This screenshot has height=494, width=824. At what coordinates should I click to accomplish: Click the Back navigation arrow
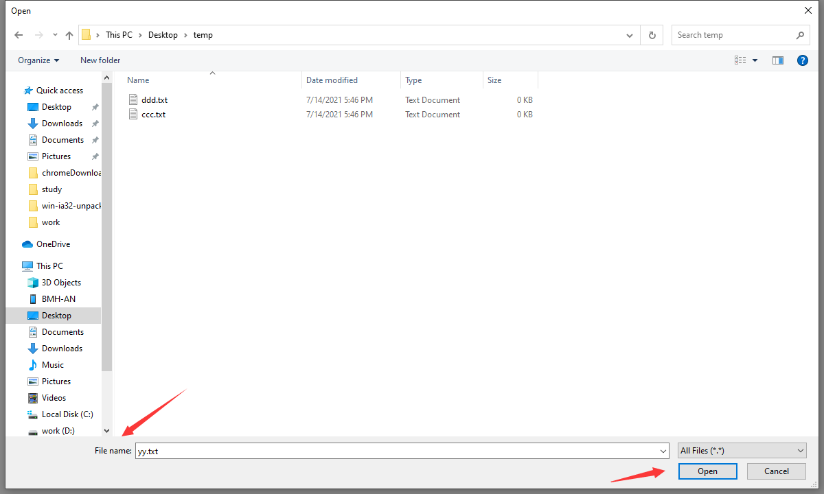(x=19, y=34)
